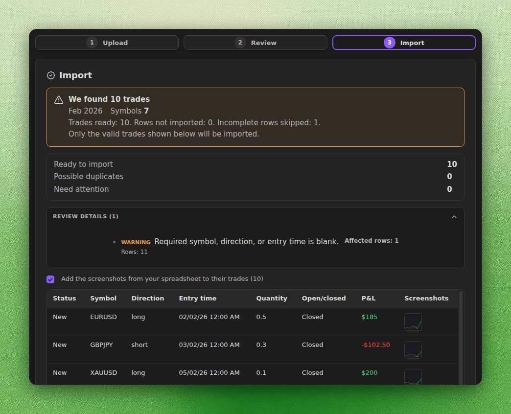Click the We found 10 trades heading

tap(109, 99)
